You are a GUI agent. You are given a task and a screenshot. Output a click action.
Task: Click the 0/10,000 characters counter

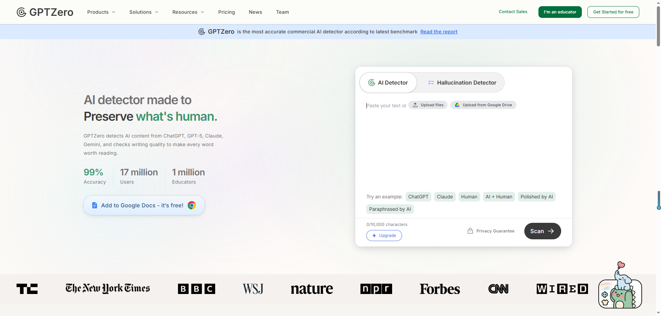tap(387, 225)
